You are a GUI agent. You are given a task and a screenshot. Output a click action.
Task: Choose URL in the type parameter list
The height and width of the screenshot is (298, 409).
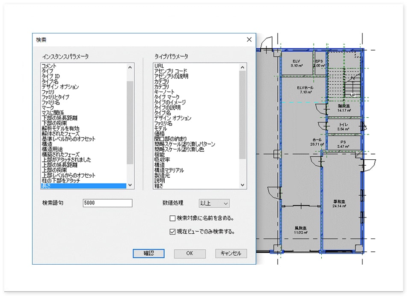158,66
